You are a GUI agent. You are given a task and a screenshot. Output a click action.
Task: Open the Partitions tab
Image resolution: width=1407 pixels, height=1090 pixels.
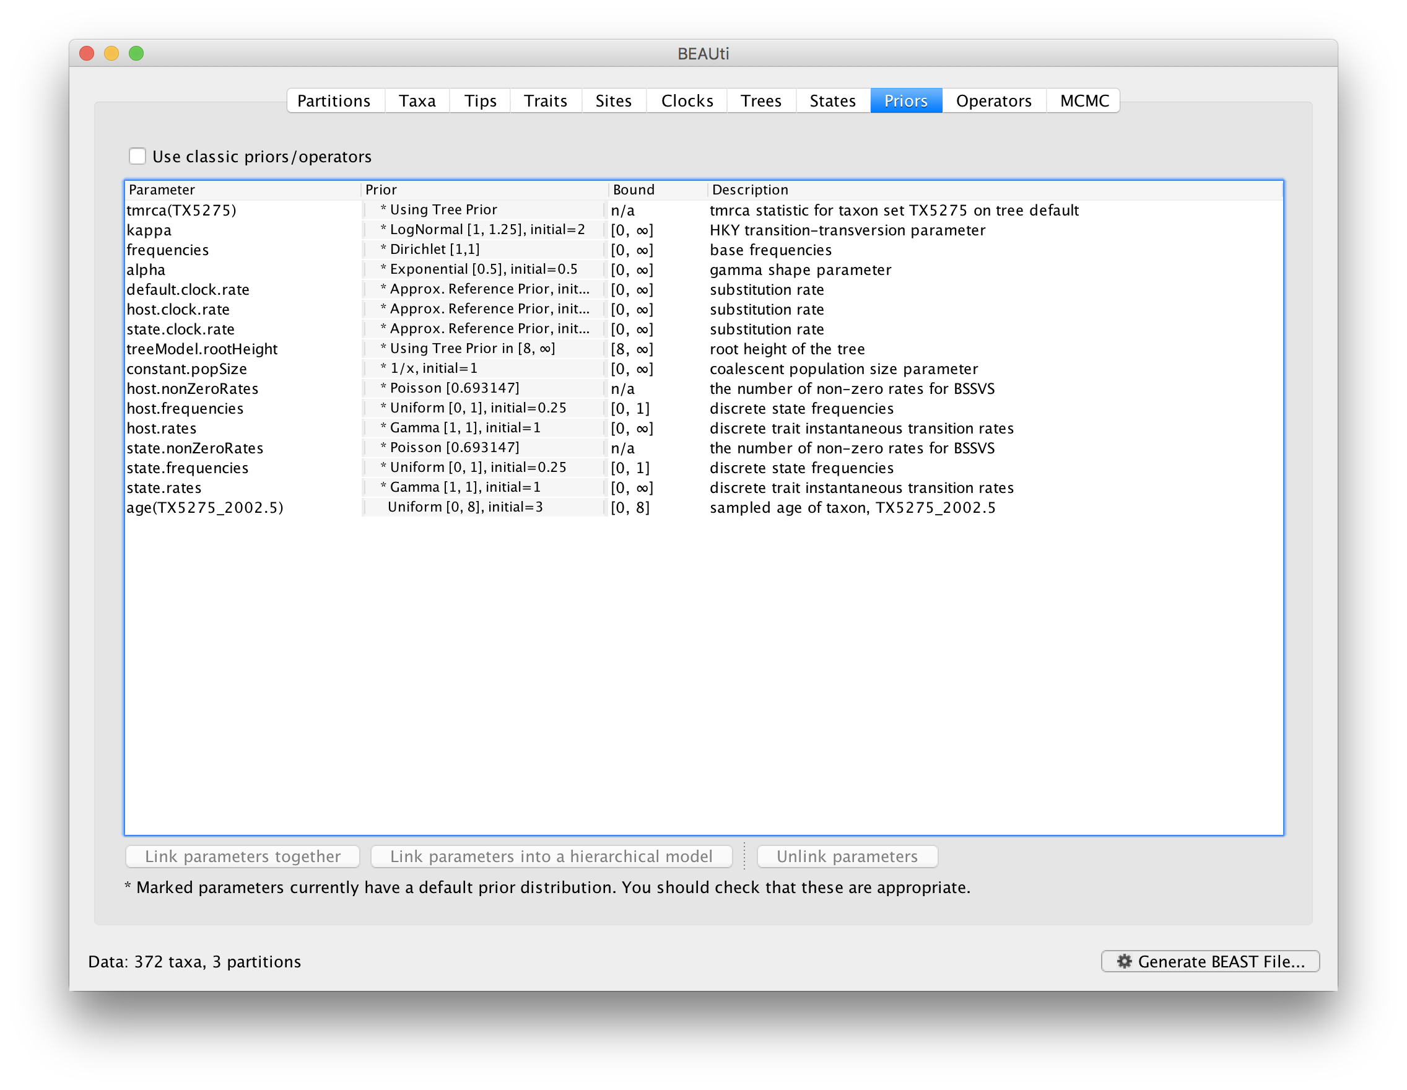tap(335, 100)
